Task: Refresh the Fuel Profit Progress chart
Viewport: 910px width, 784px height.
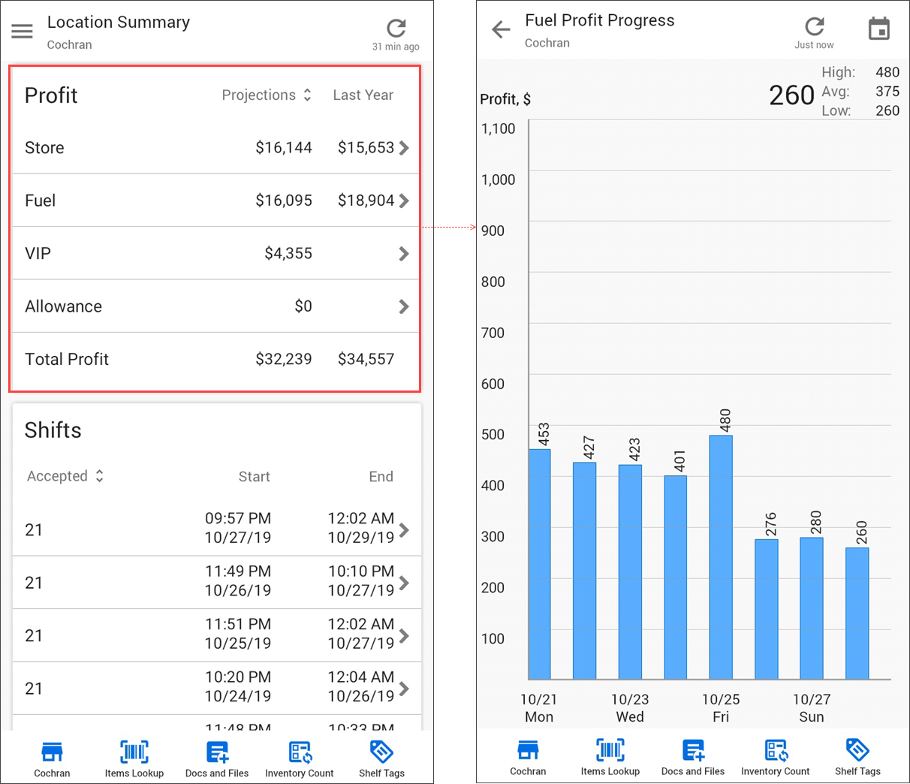Action: pos(814,28)
